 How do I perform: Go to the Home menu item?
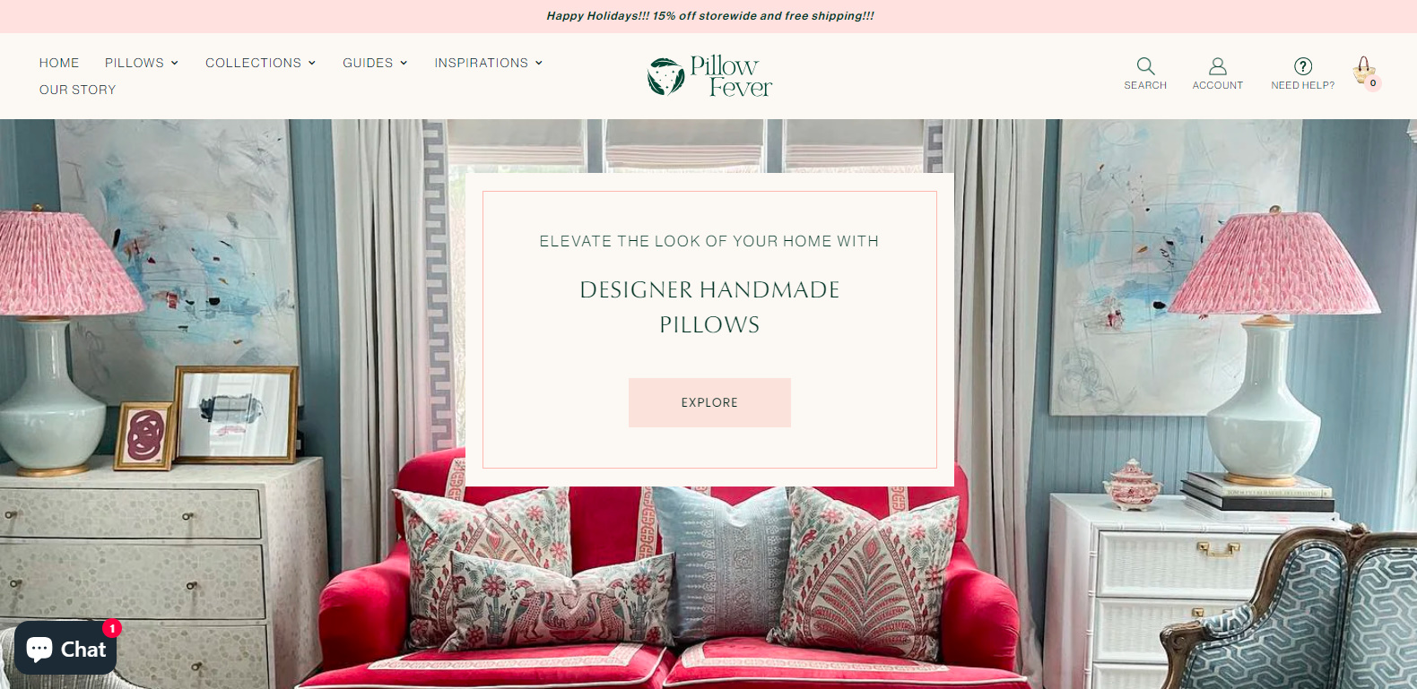tap(59, 63)
